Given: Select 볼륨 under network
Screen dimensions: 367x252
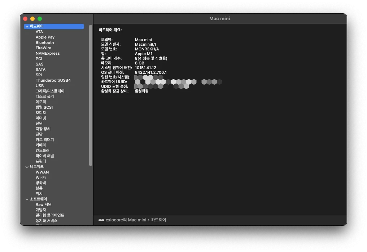Looking at the screenshot, I should pyautogui.click(x=39, y=188).
